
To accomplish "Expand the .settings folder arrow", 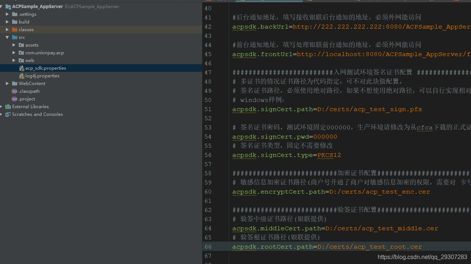I will (7, 14).
